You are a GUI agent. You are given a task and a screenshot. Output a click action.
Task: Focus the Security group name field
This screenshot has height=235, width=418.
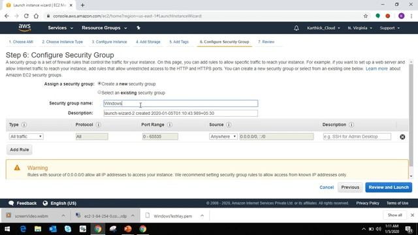(181, 103)
